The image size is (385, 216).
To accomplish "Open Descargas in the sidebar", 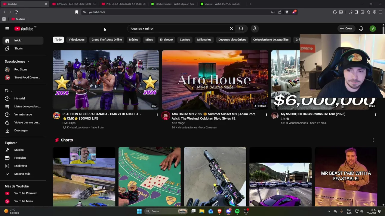I will pos(23,130).
